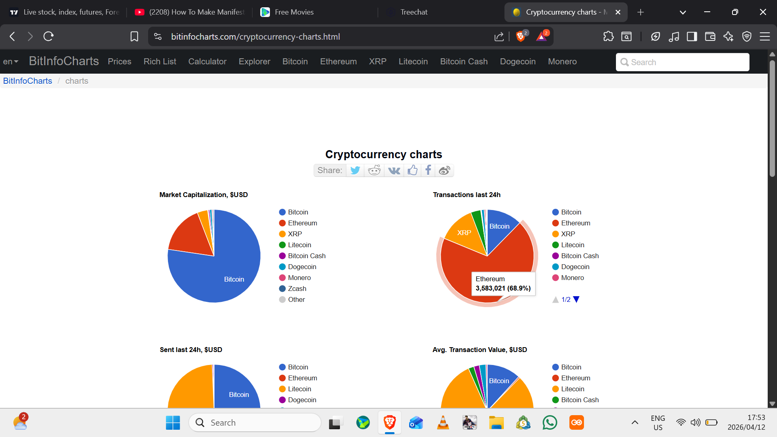
Task: Share page via VK icon
Action: pyautogui.click(x=394, y=171)
